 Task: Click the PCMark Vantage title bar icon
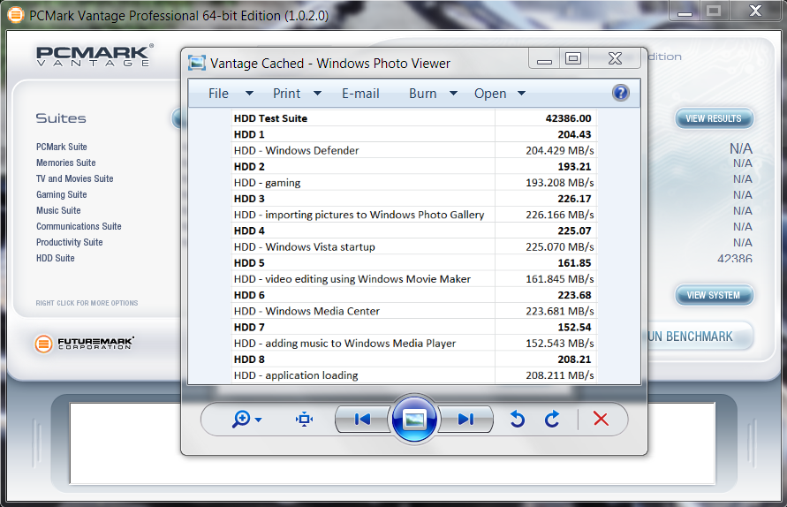tap(16, 15)
